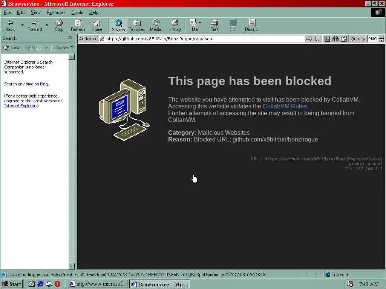Click the Start button

(12, 284)
